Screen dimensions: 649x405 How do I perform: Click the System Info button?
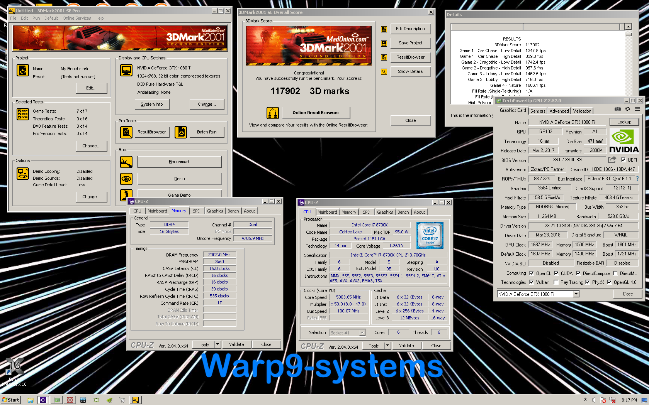152,104
